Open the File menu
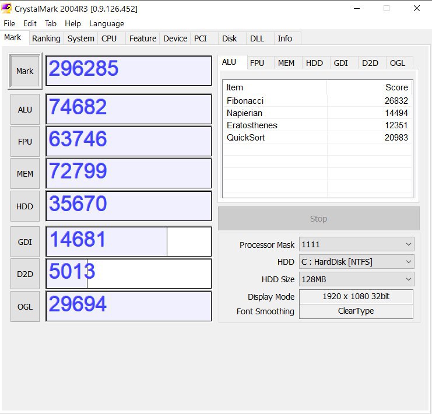Viewport: 432px width, 414px height. point(9,23)
